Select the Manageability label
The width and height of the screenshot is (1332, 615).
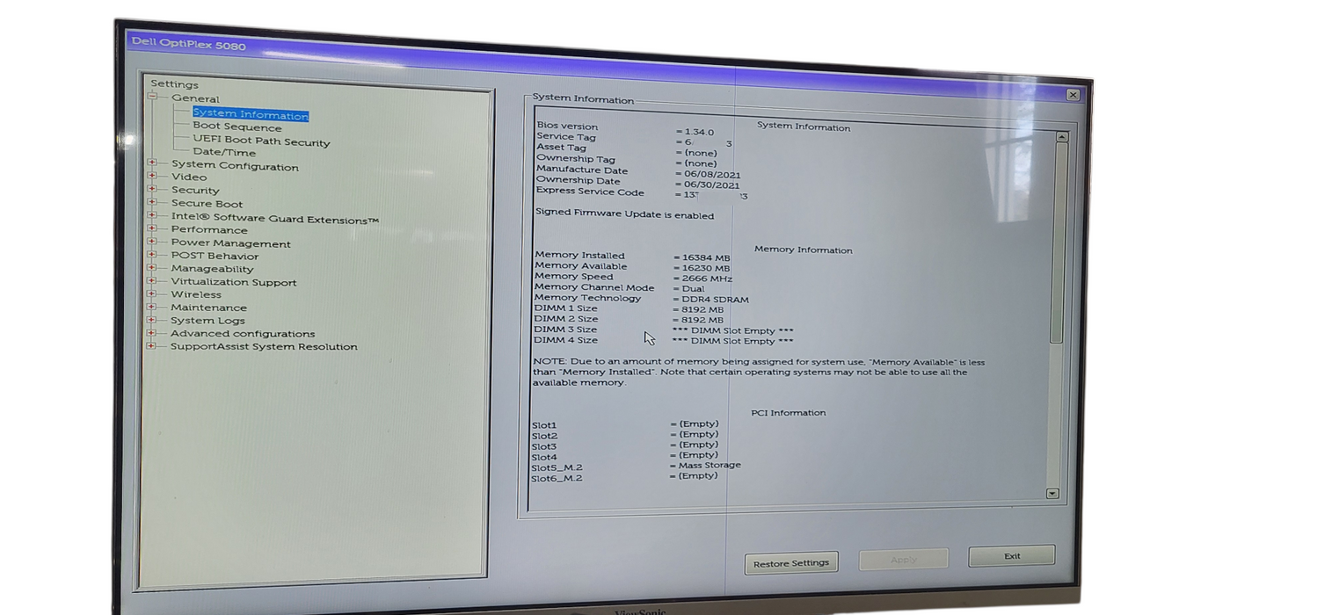coord(212,269)
